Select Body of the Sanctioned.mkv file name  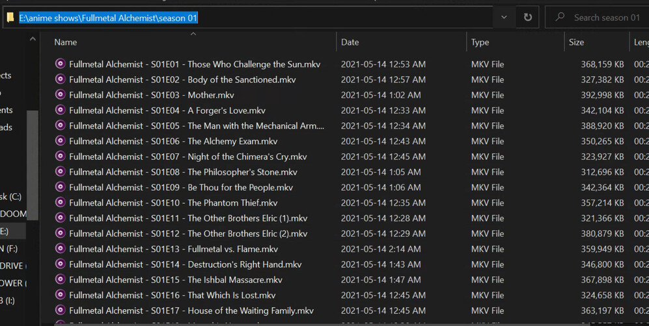click(182, 80)
